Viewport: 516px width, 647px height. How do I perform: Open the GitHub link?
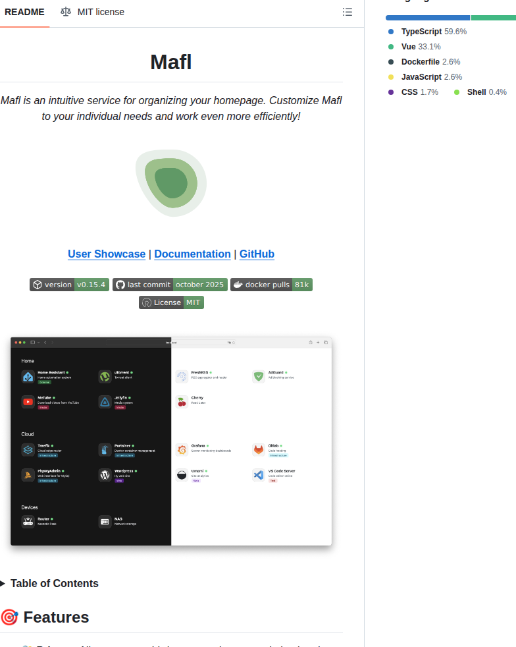tap(257, 254)
